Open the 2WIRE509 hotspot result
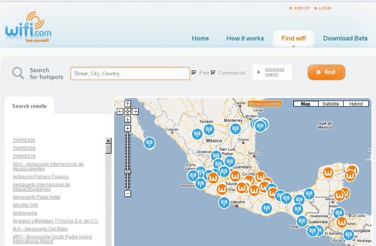 [24, 148]
